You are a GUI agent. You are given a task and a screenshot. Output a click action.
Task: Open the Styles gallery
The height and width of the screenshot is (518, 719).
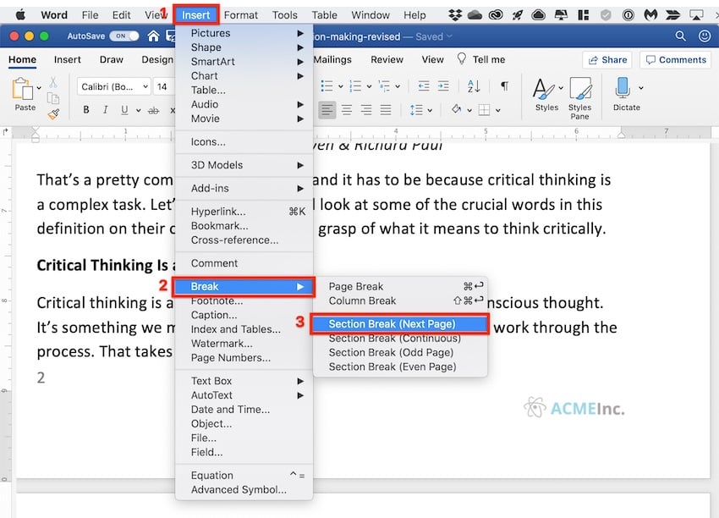point(546,94)
